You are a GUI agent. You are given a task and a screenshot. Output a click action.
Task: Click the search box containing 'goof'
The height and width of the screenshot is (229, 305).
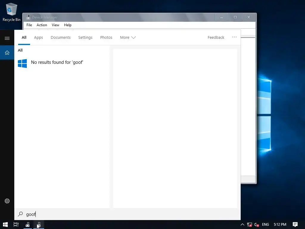127,214
